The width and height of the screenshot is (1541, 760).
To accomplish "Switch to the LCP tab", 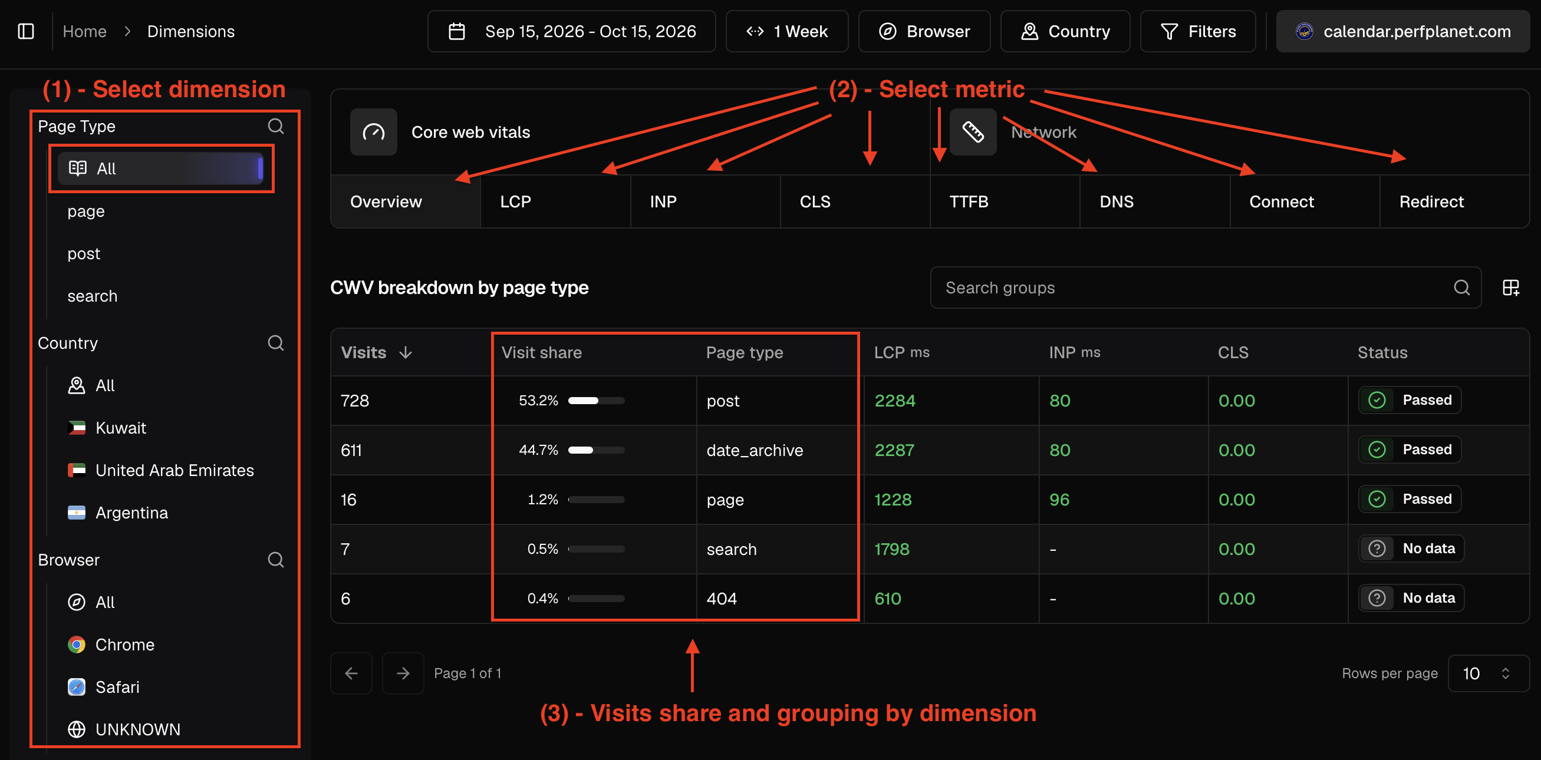I will [556, 201].
